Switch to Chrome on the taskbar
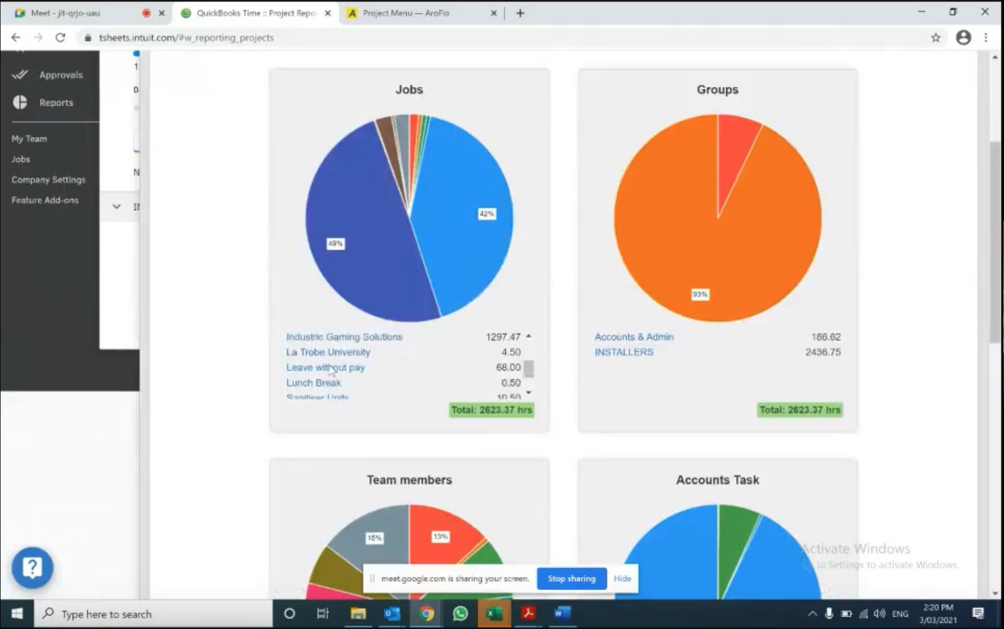 click(427, 614)
